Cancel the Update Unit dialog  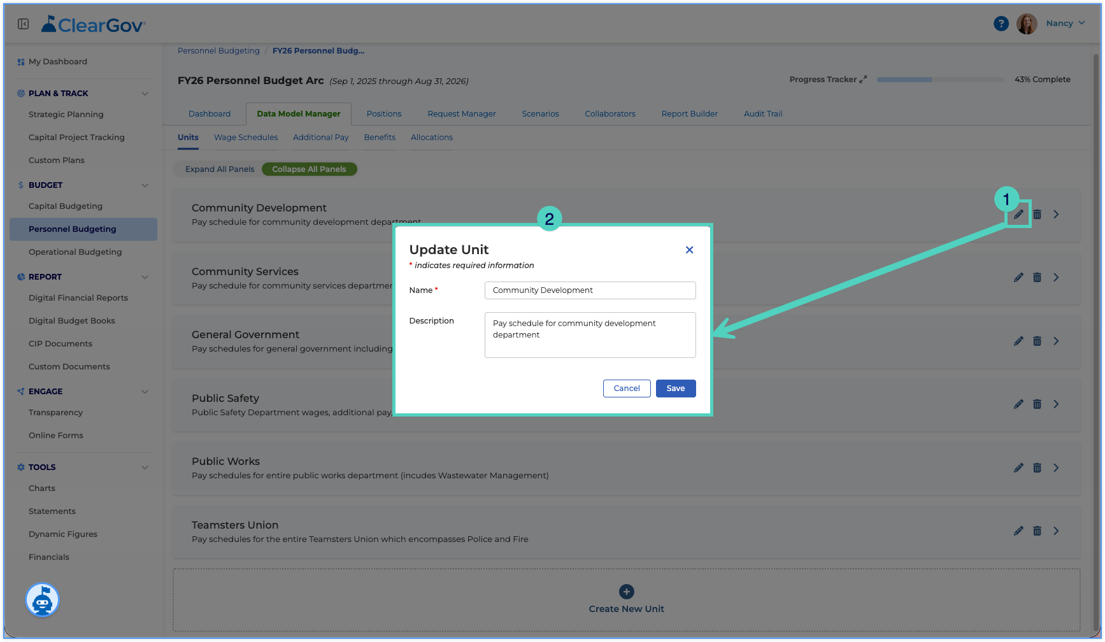click(627, 389)
